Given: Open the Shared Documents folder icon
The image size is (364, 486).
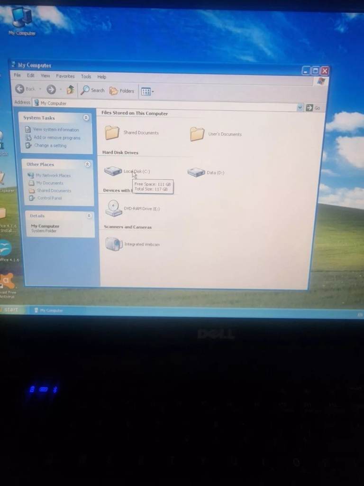Looking at the screenshot, I should [112, 132].
